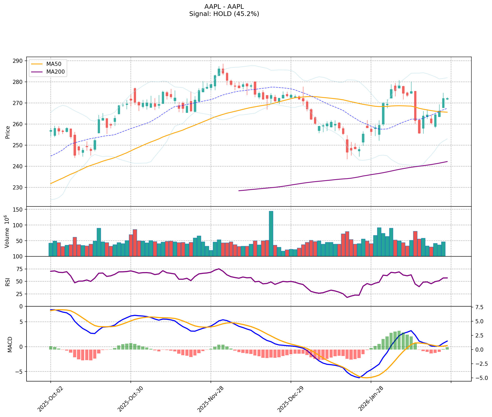Click the RSI y-axis label
The height and width of the screenshot is (417, 492).
[x=8, y=282]
